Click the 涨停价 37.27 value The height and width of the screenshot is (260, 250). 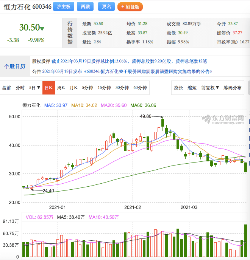(237, 32)
